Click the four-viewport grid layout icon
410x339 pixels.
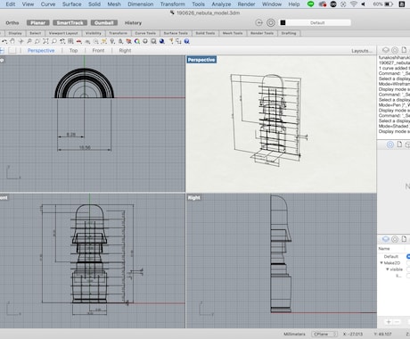point(70,41)
